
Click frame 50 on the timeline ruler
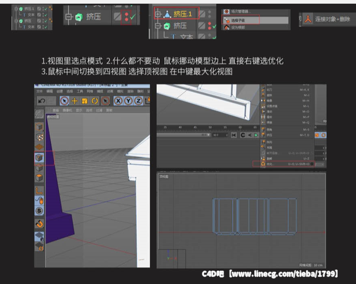[x=210, y=127]
